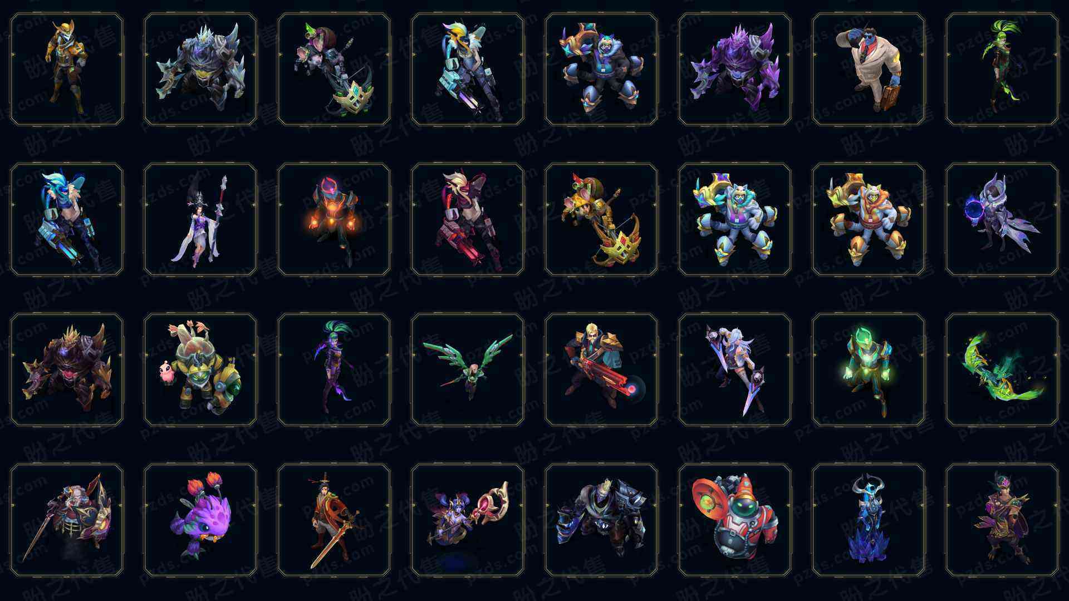Pick the swordsman in red robe with long sword

pos(334,520)
